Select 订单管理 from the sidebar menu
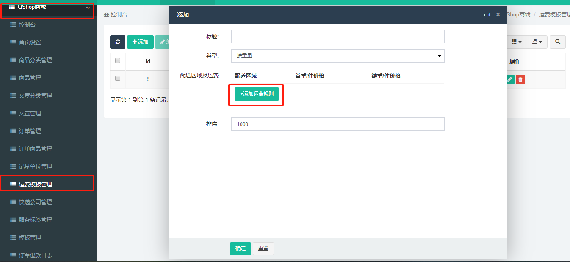 point(30,131)
